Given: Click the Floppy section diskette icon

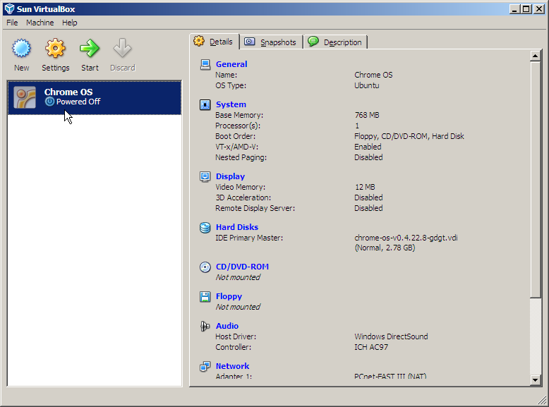Looking at the screenshot, I should (x=205, y=296).
